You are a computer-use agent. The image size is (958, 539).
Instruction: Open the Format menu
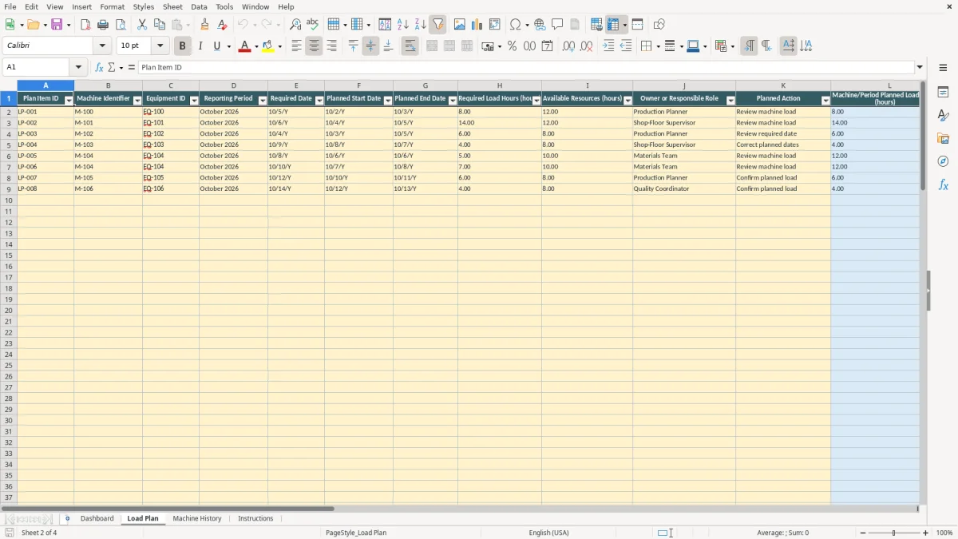(x=113, y=6)
